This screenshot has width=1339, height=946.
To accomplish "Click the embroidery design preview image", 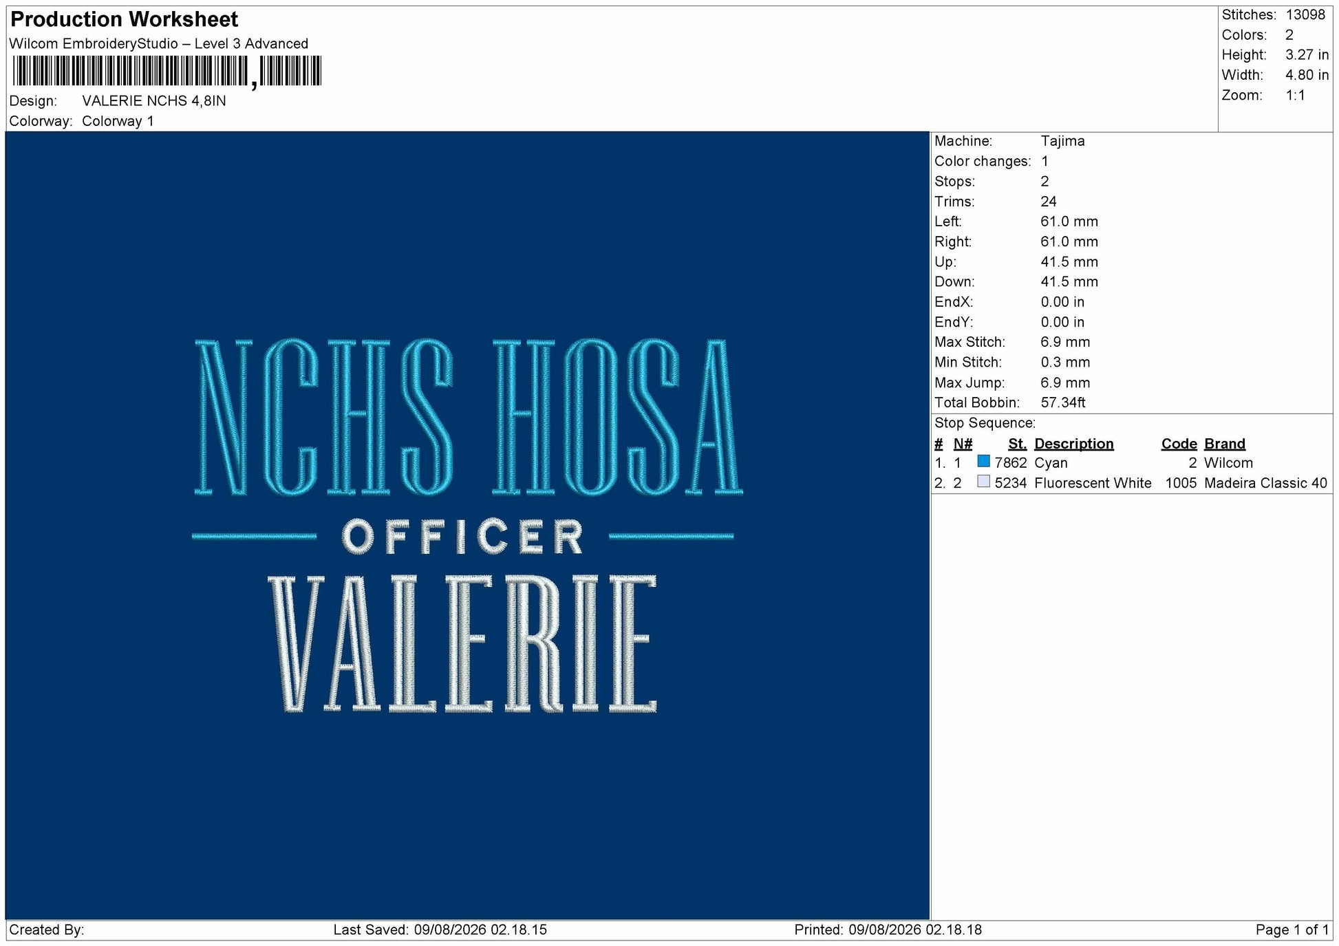I will coord(467,526).
